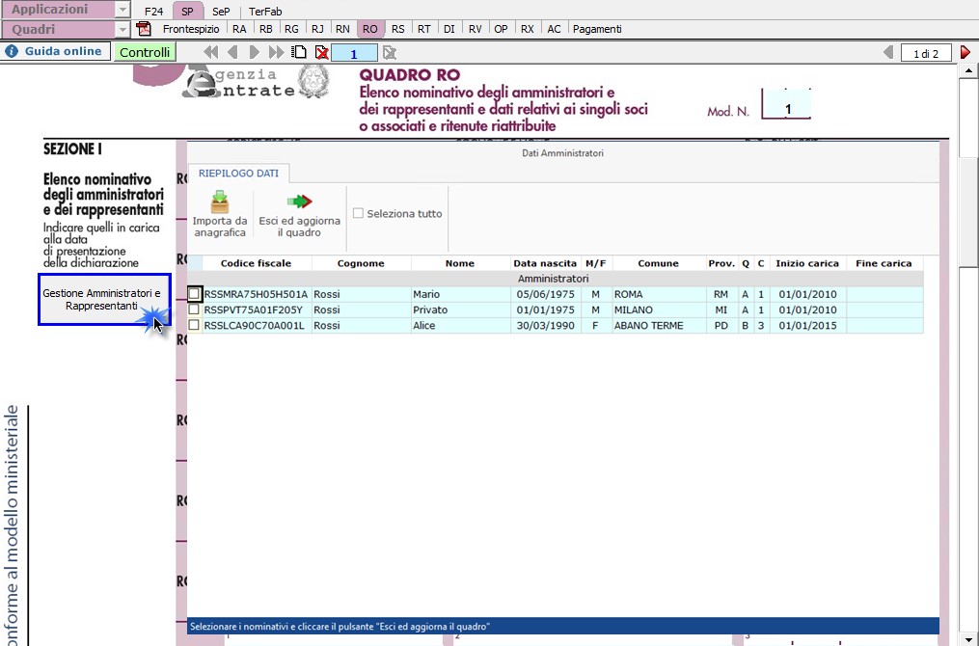Viewport: 979px width, 646px height.
Task: Click Controlli button
Action: (x=145, y=52)
